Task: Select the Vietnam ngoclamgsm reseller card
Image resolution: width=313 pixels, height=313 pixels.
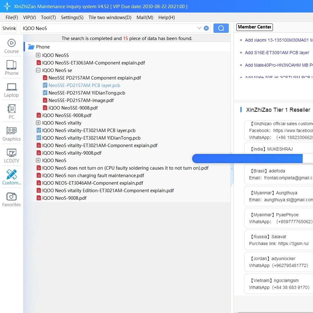Action: [279, 284]
